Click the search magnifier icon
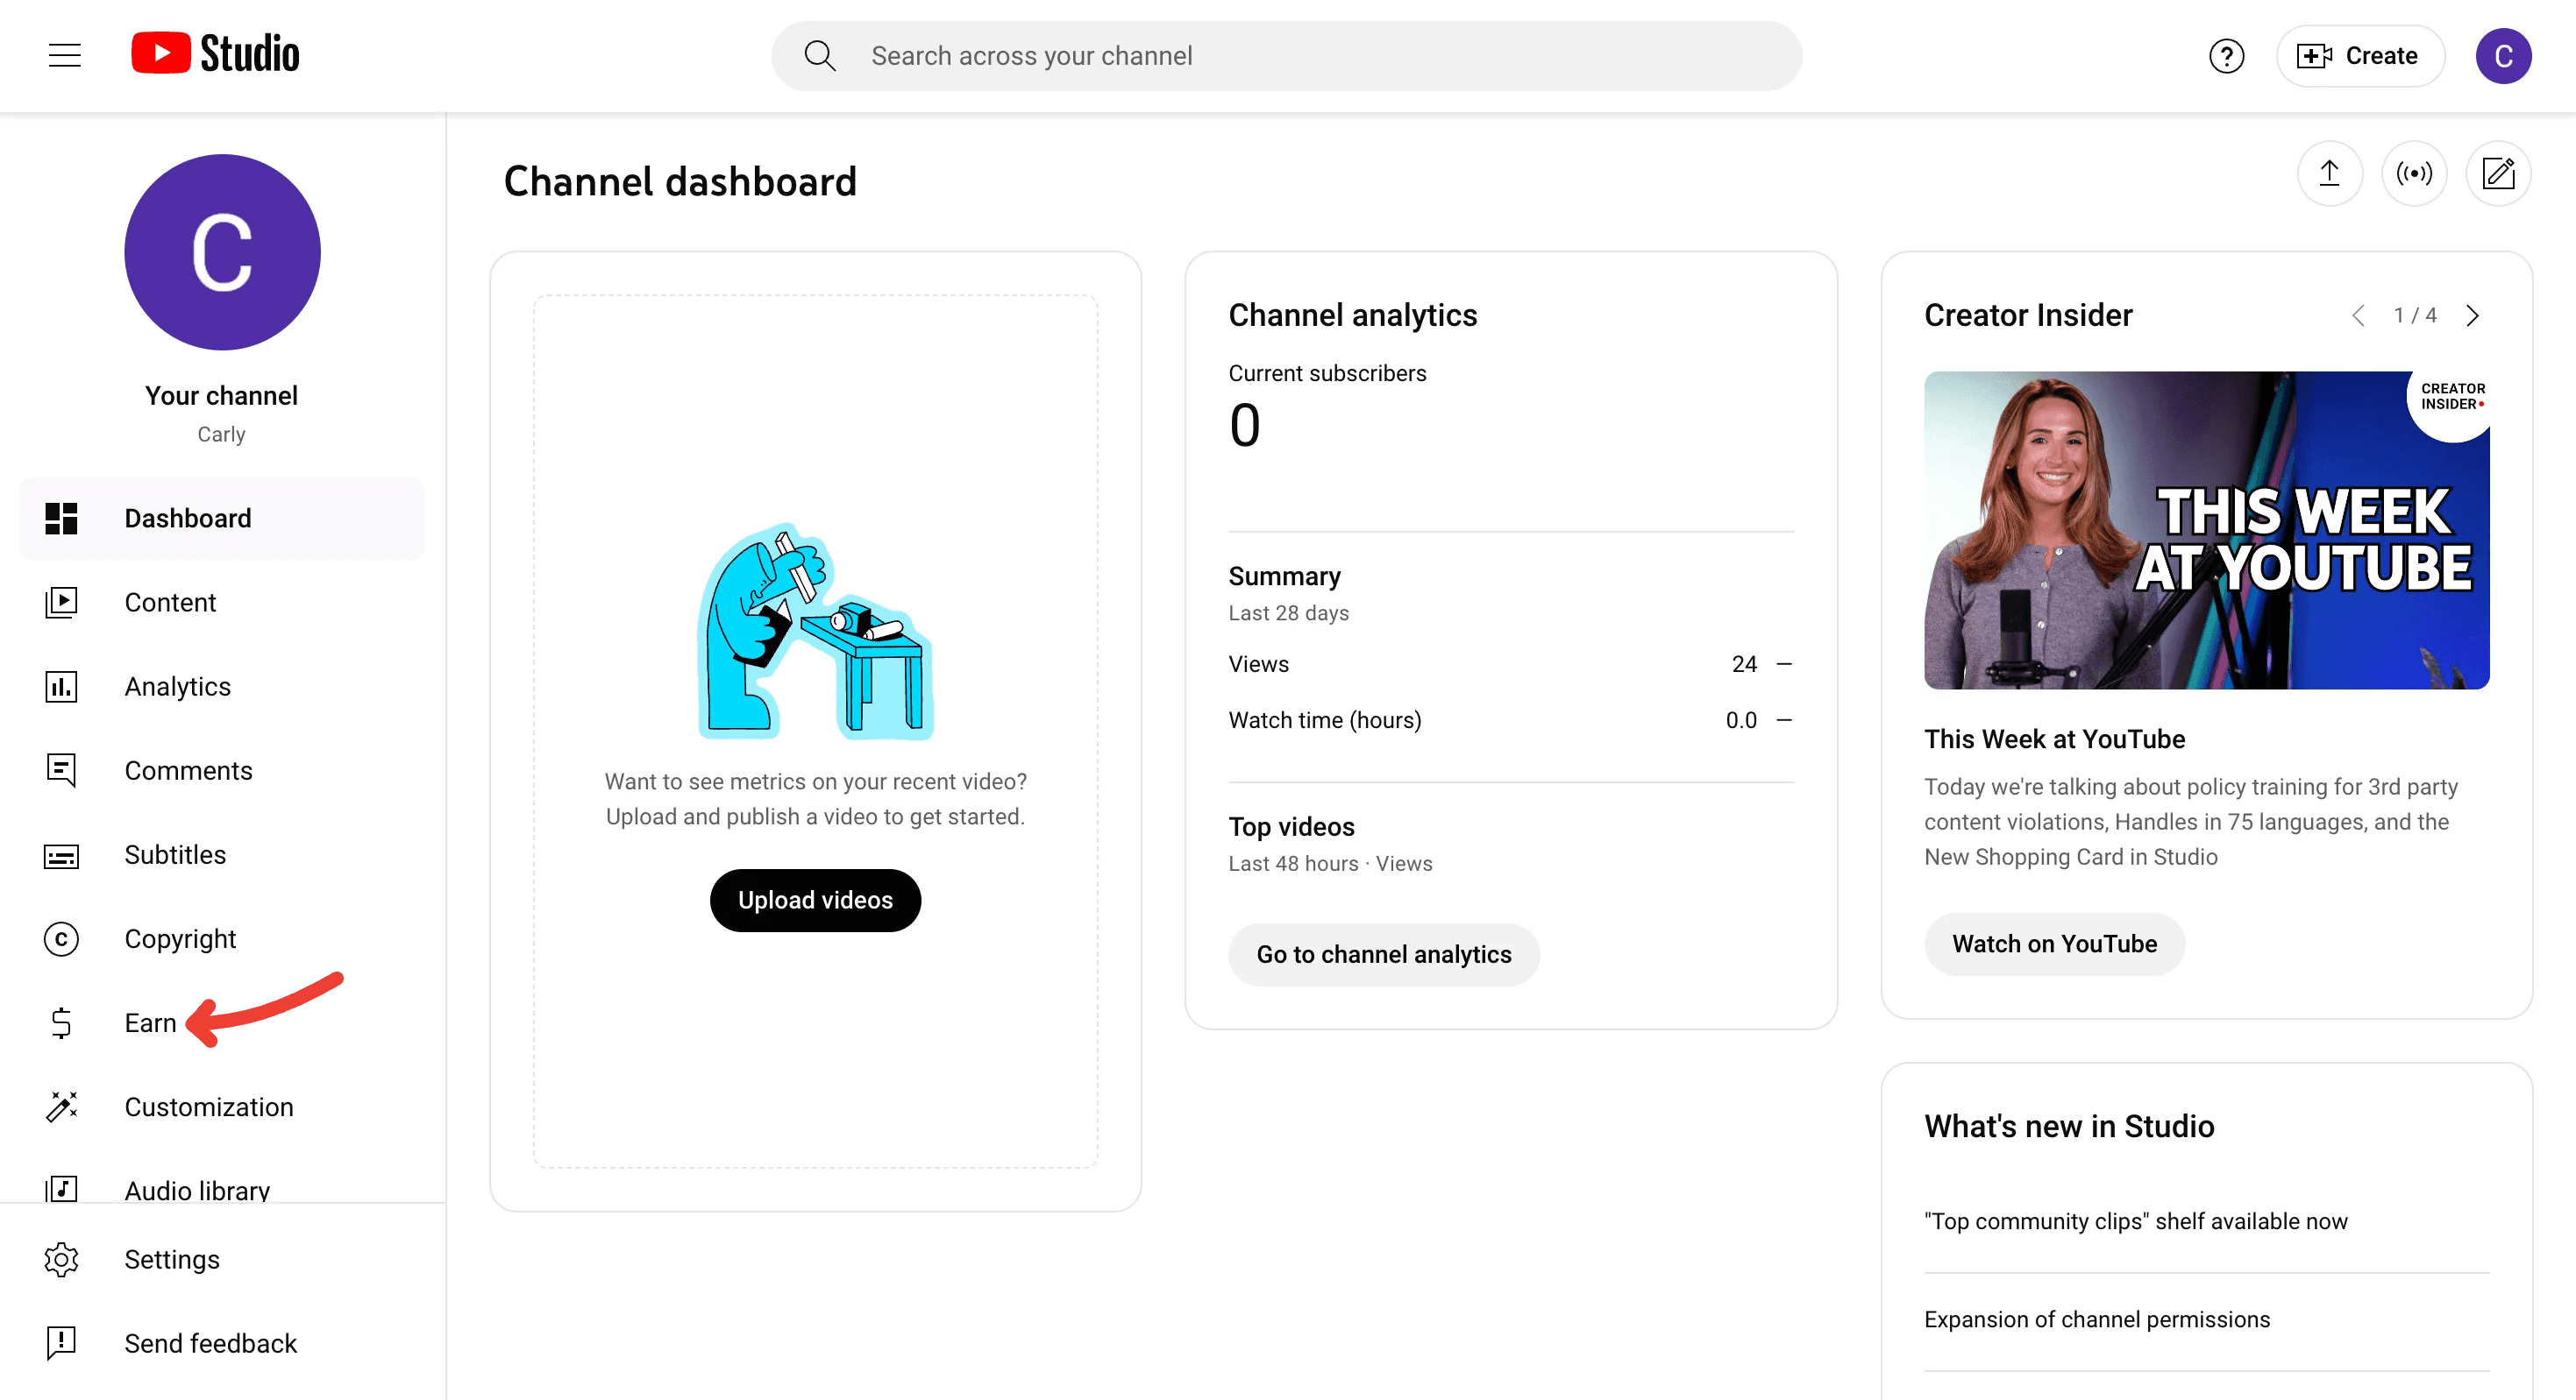The image size is (2576, 1400). coord(820,56)
